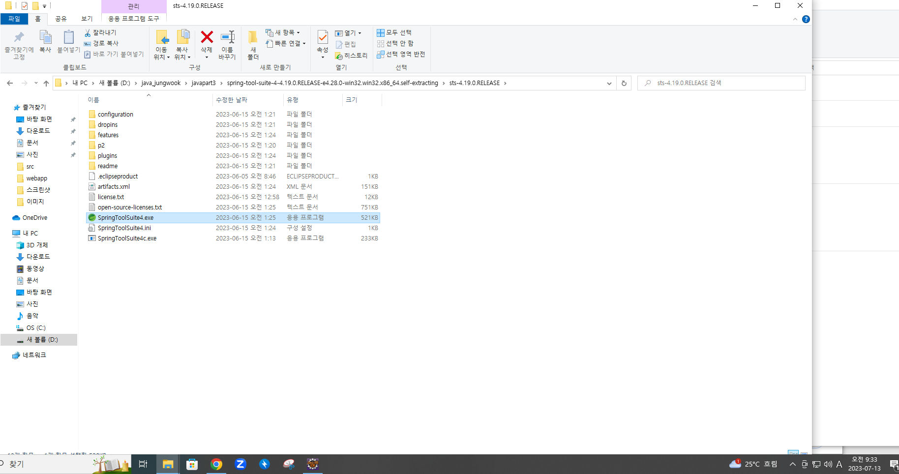Click the Copy (복사) ribbon icon

pyautogui.click(x=45, y=37)
